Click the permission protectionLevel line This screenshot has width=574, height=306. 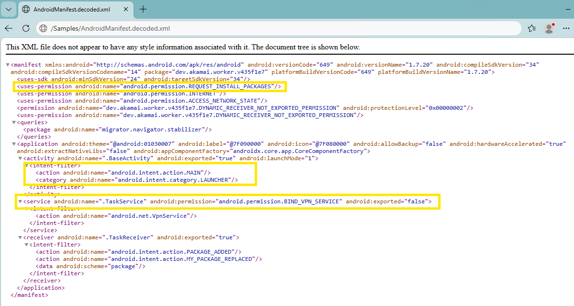pos(245,108)
